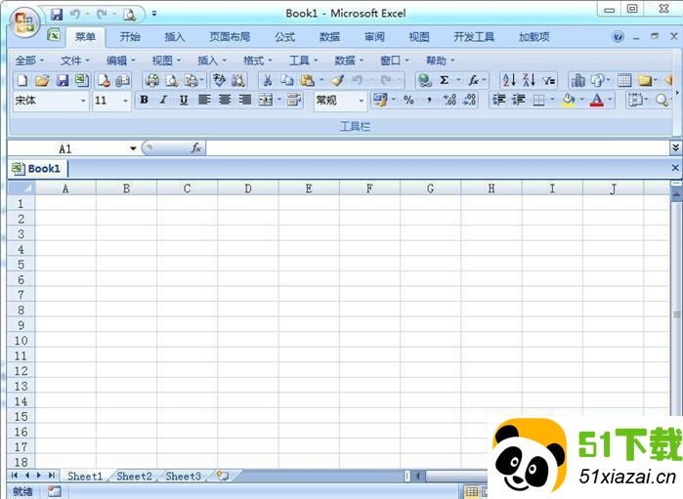Click the AutoSum sigma icon
Image resolution: width=683 pixels, height=499 pixels.
click(x=445, y=80)
